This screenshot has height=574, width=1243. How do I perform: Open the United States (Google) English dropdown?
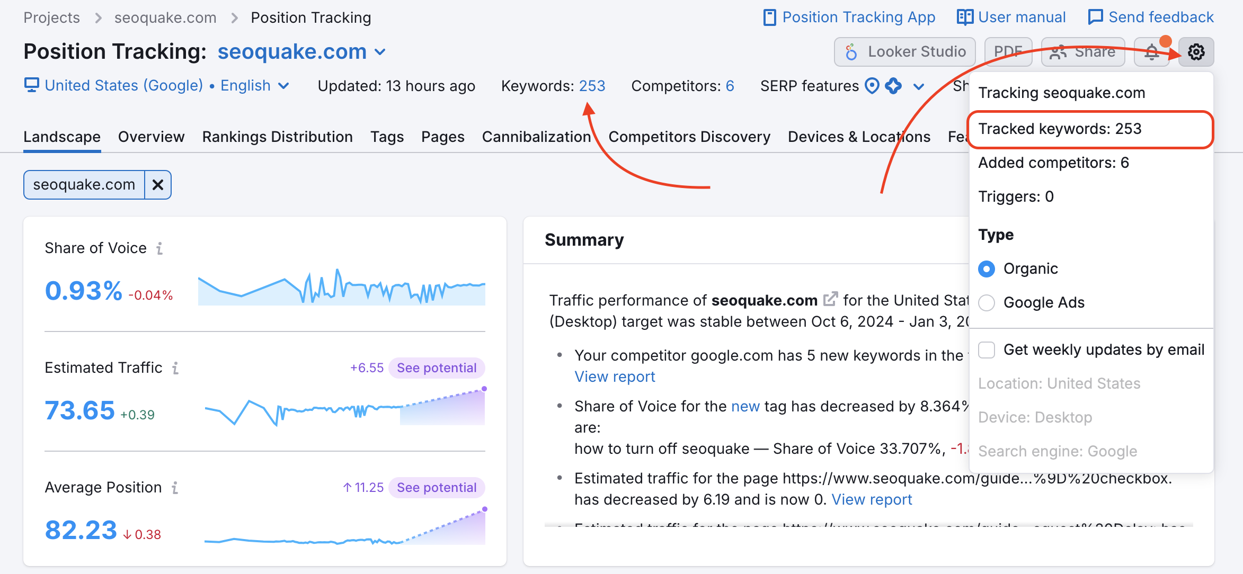[167, 85]
